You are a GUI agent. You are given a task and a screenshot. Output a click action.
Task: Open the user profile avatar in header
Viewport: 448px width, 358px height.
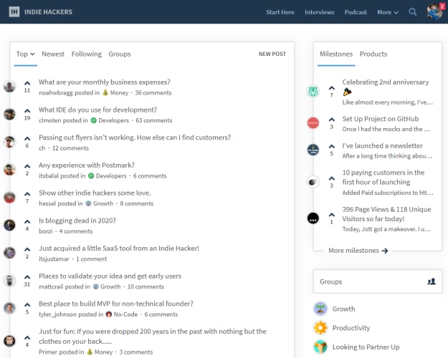click(434, 11)
